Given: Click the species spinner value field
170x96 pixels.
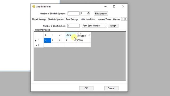Looking at the screenshot, I should (84, 14).
